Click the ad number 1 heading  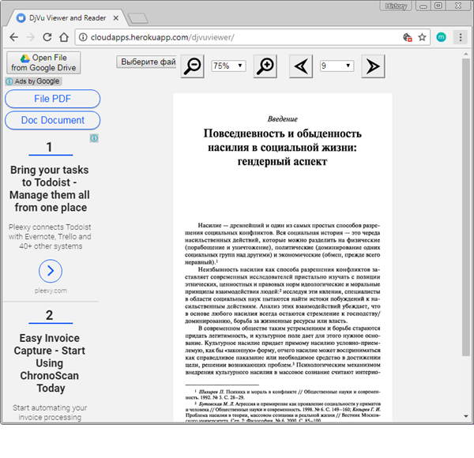pyautogui.click(x=49, y=147)
